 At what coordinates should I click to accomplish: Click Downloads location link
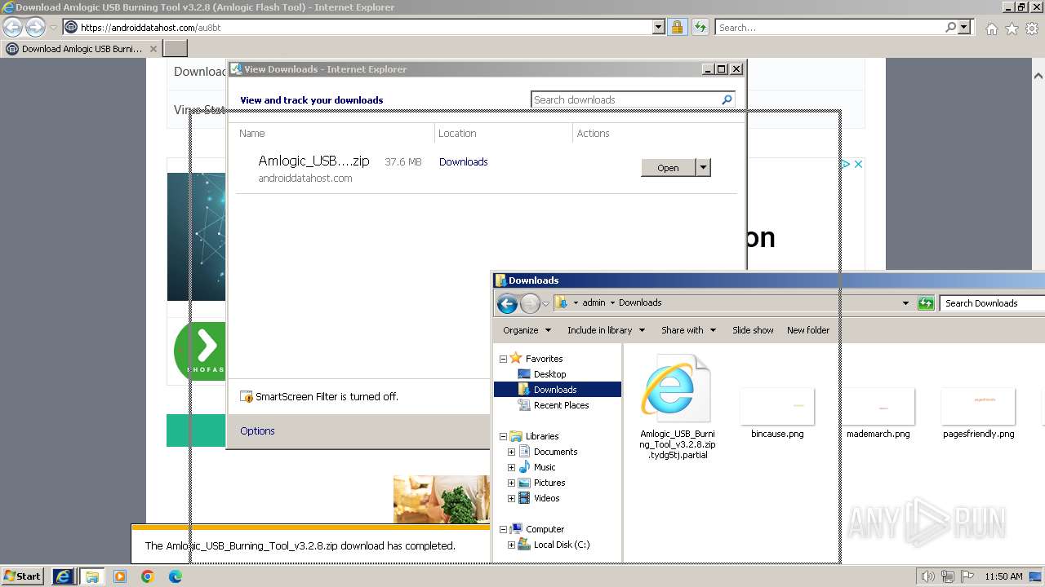click(463, 161)
